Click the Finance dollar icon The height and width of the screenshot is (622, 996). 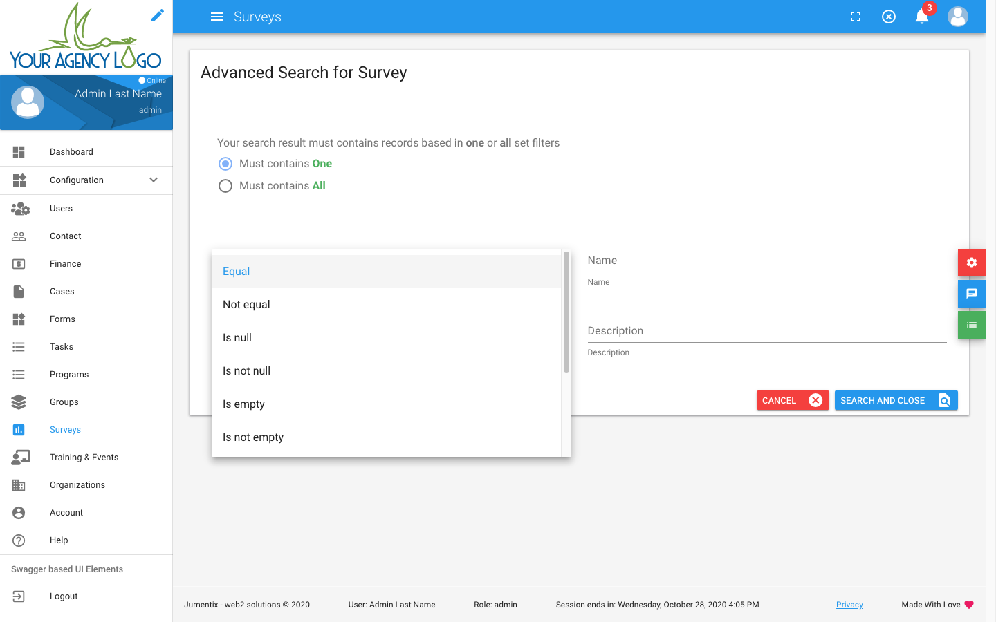tap(19, 264)
